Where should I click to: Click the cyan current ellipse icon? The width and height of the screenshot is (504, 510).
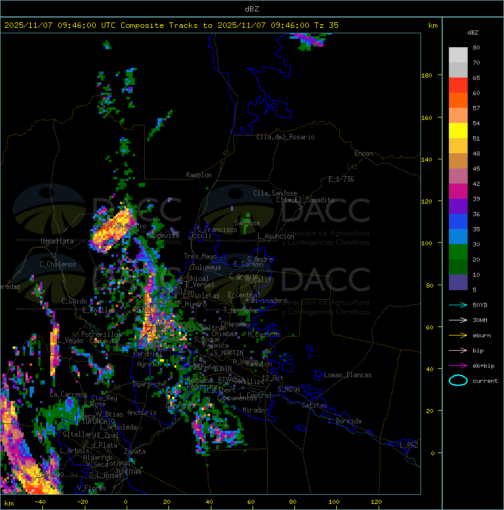point(458,380)
